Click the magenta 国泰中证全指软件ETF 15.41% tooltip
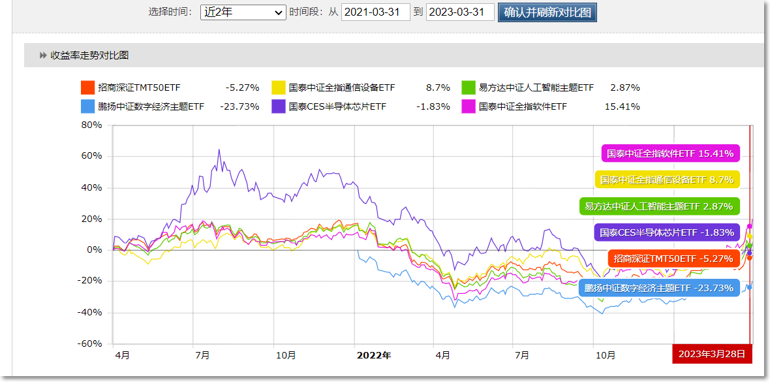 (x=670, y=153)
